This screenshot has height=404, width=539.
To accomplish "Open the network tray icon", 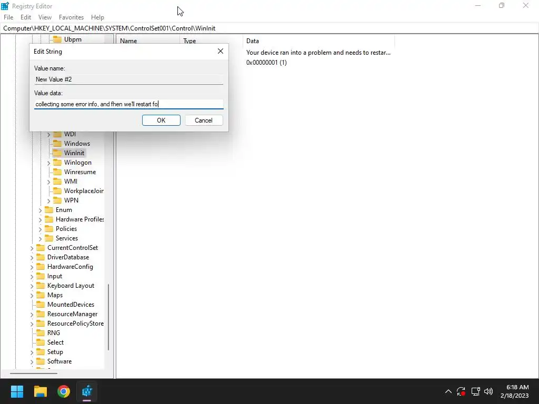I will [475, 391].
